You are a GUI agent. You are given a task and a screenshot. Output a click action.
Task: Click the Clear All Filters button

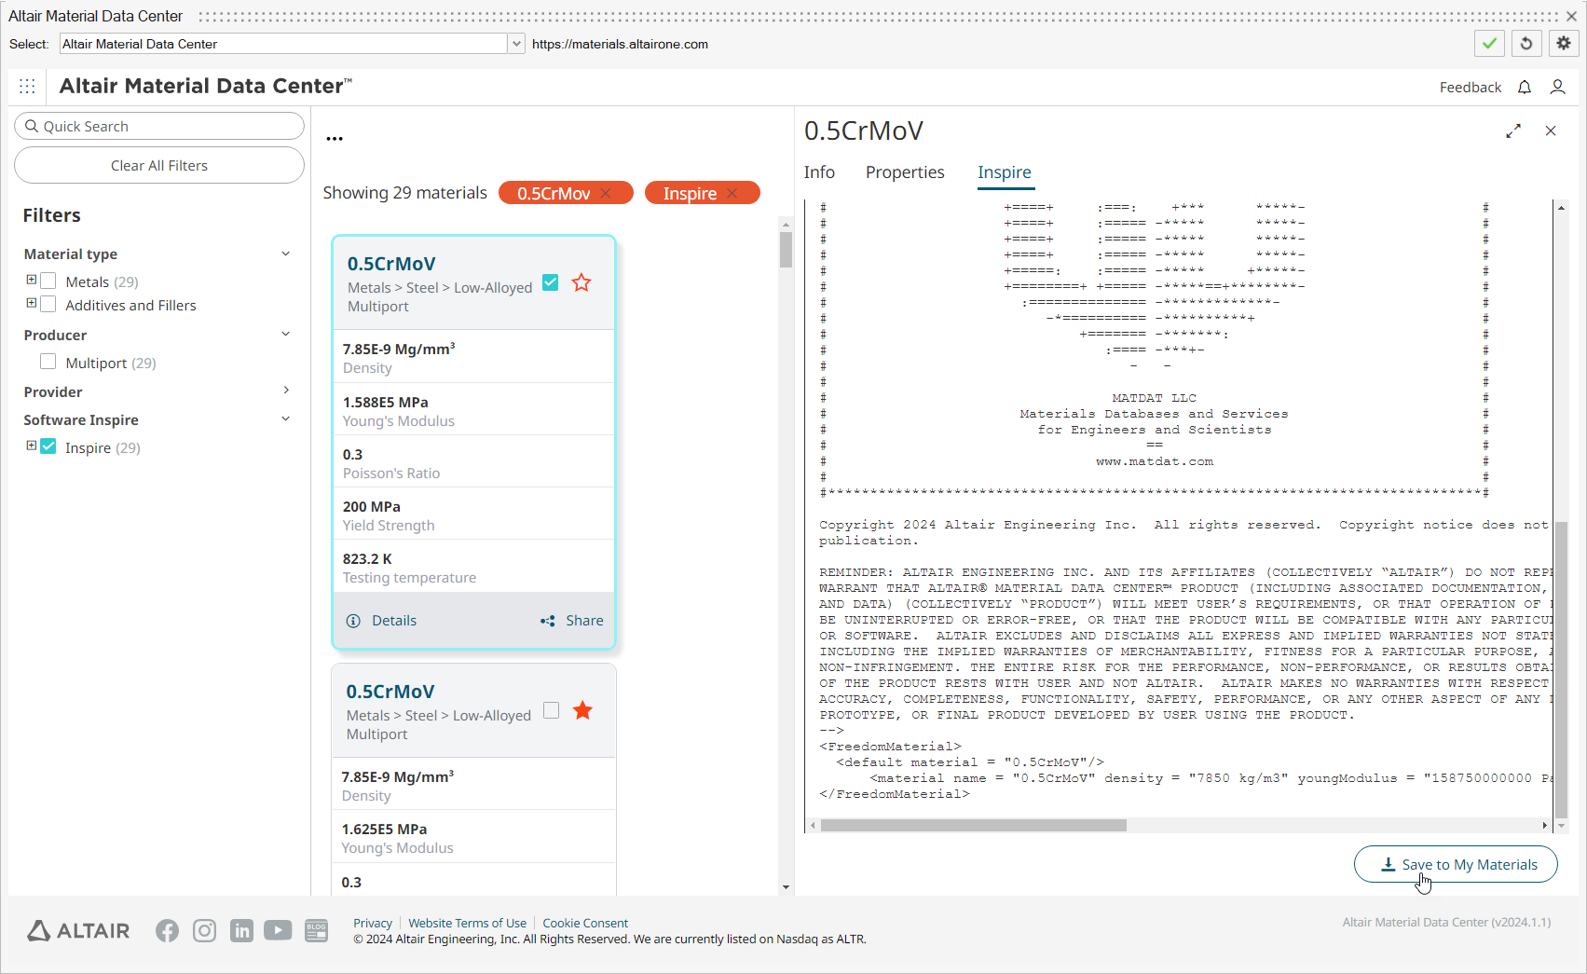click(159, 166)
